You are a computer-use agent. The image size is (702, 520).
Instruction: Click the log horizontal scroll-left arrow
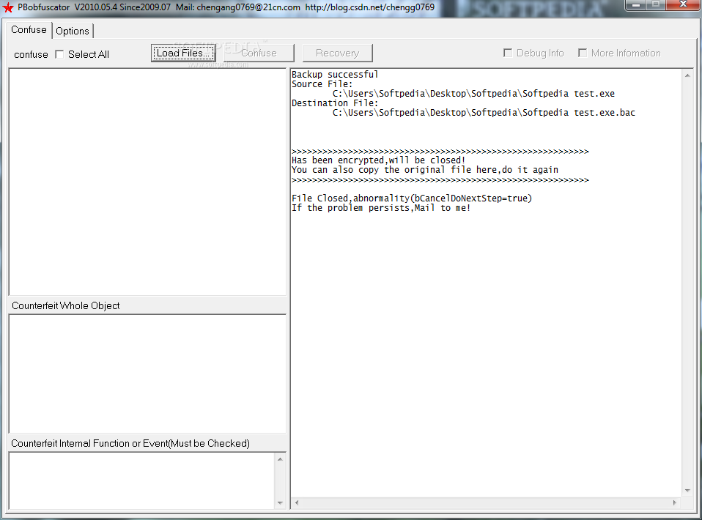[296, 502]
